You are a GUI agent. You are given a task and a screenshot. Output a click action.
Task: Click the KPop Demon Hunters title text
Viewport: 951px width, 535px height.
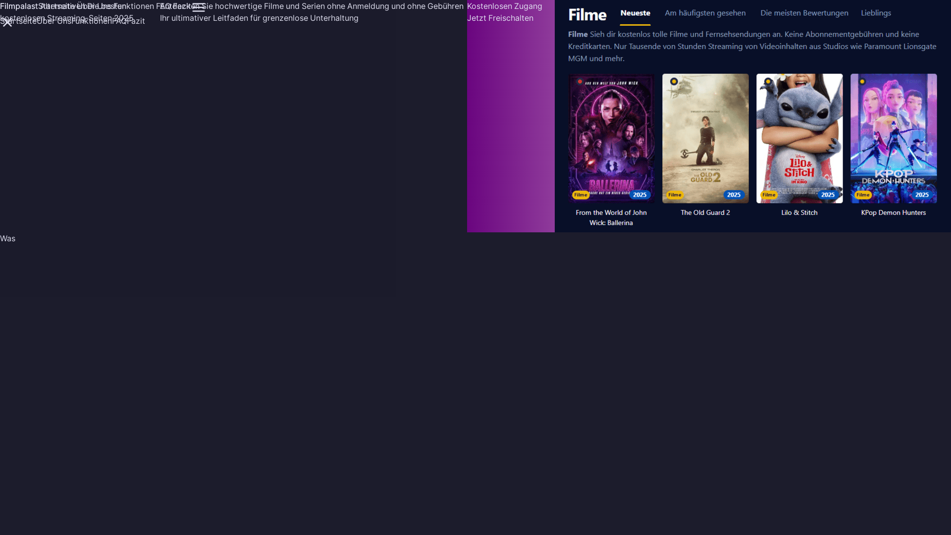(894, 213)
